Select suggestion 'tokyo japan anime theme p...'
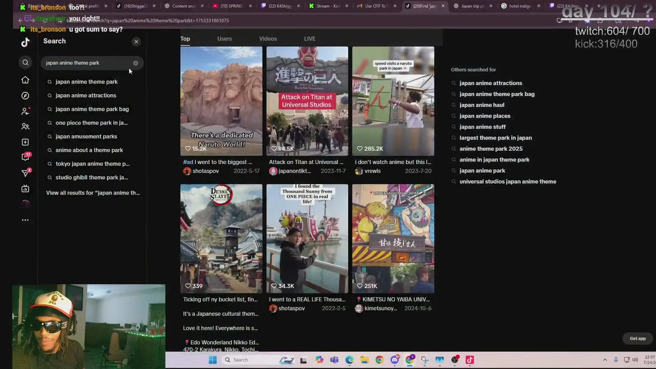656x369 pixels. pos(92,163)
